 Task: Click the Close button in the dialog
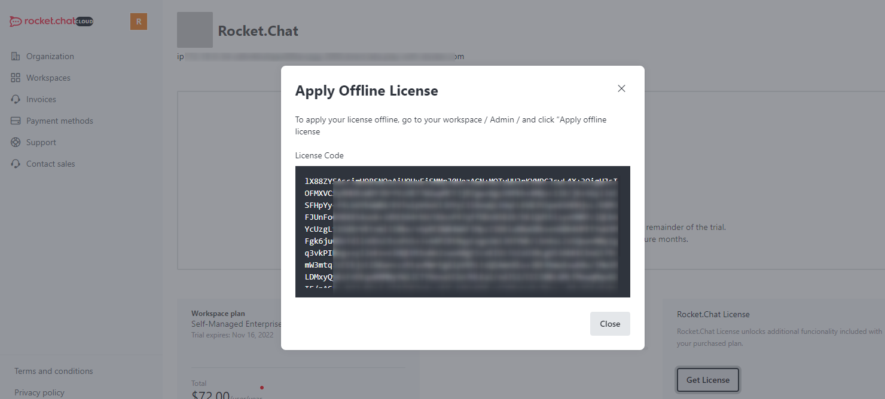(x=610, y=324)
